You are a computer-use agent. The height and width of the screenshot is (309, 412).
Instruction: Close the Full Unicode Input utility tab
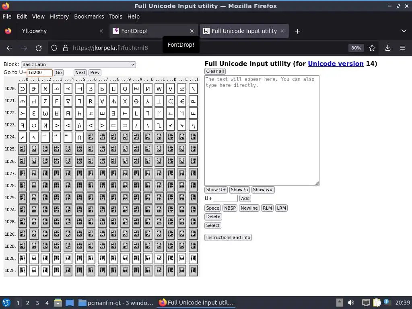pos(282,31)
